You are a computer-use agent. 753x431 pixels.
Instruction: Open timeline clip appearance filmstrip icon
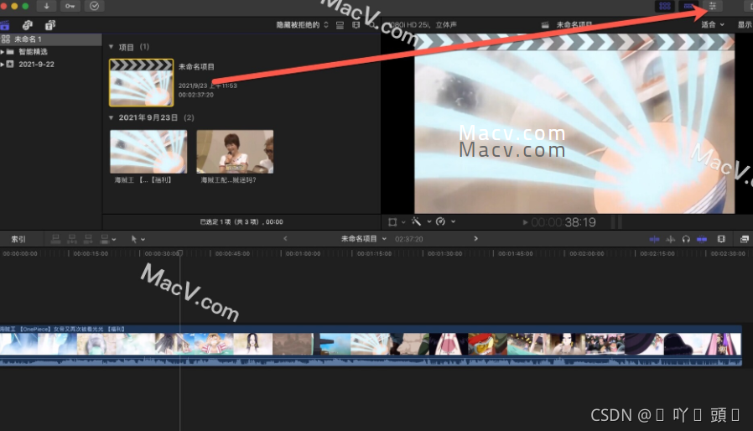coord(721,239)
